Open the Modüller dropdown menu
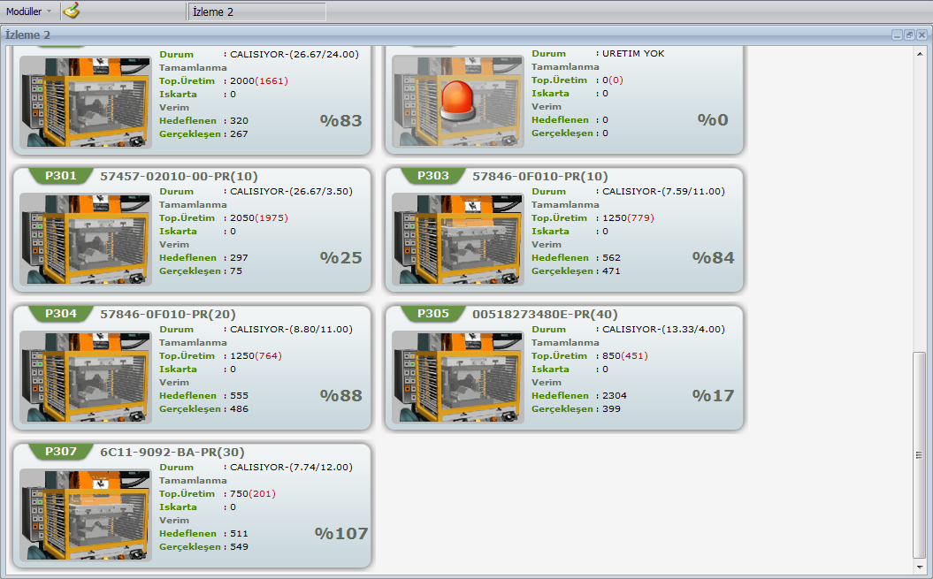The height and width of the screenshot is (579, 933). pyautogui.click(x=28, y=11)
